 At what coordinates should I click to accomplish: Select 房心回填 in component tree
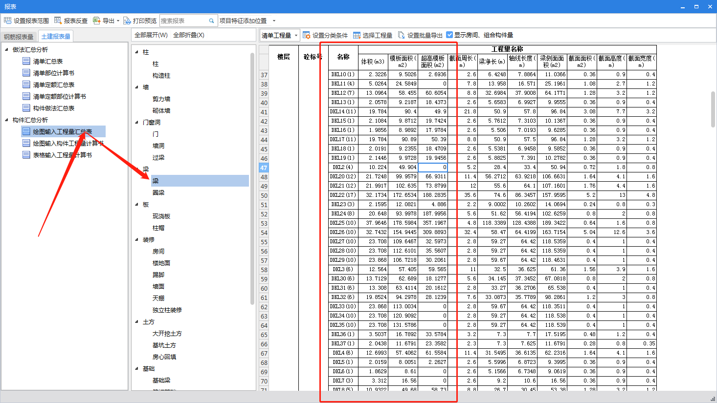[x=164, y=357]
